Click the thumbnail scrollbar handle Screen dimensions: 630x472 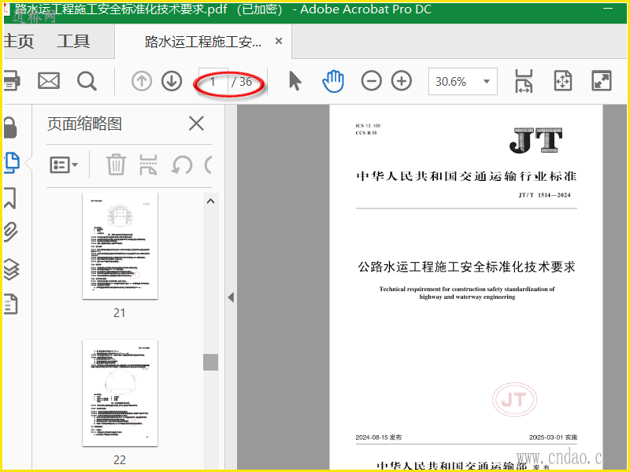point(210,362)
